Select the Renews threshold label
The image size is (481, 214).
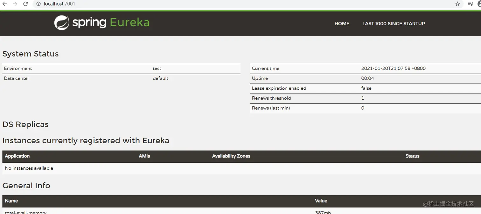click(271, 98)
